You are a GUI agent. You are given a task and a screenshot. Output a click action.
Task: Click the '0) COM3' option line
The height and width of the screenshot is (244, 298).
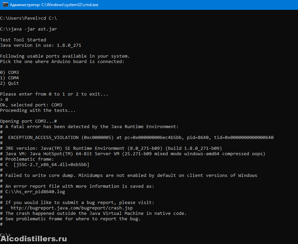pyautogui.click(x=9, y=73)
